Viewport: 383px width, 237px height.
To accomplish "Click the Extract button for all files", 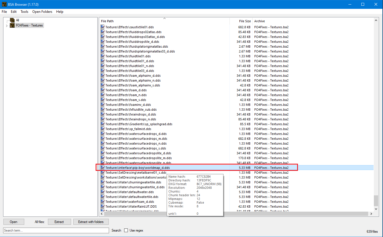I will [59, 222].
